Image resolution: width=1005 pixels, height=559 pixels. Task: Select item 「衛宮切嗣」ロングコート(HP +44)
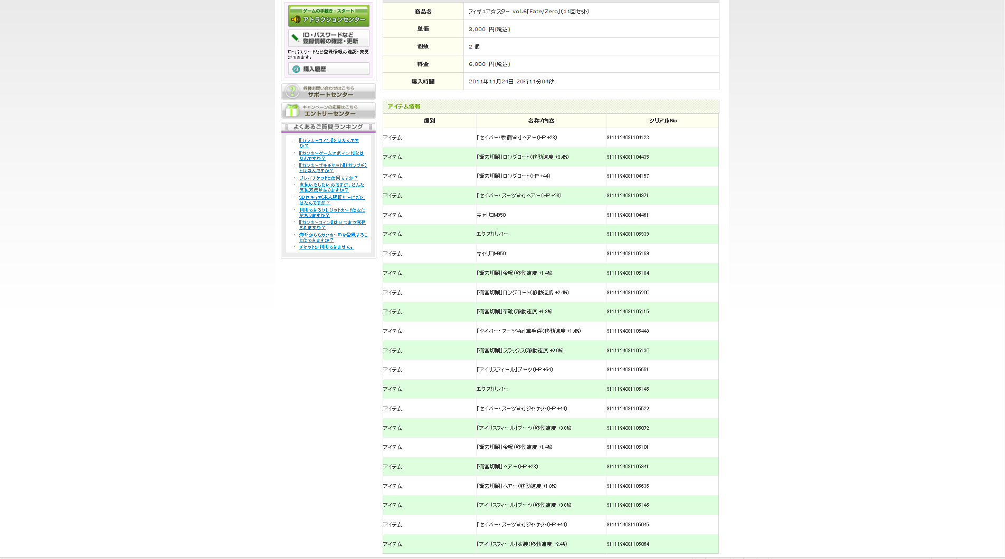[x=513, y=176]
